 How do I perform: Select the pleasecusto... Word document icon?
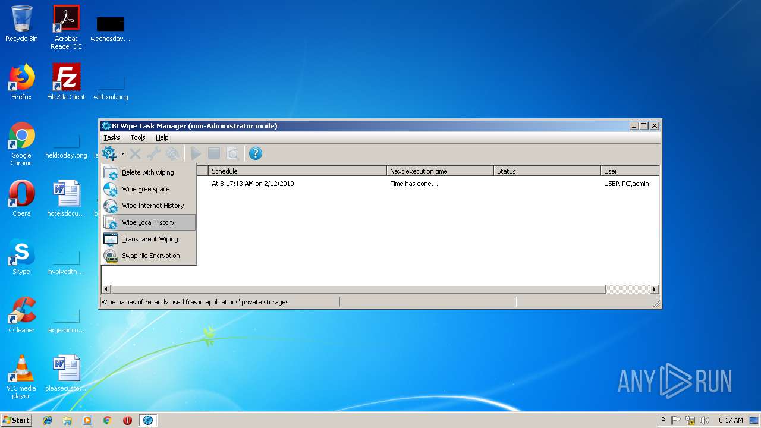click(x=66, y=373)
